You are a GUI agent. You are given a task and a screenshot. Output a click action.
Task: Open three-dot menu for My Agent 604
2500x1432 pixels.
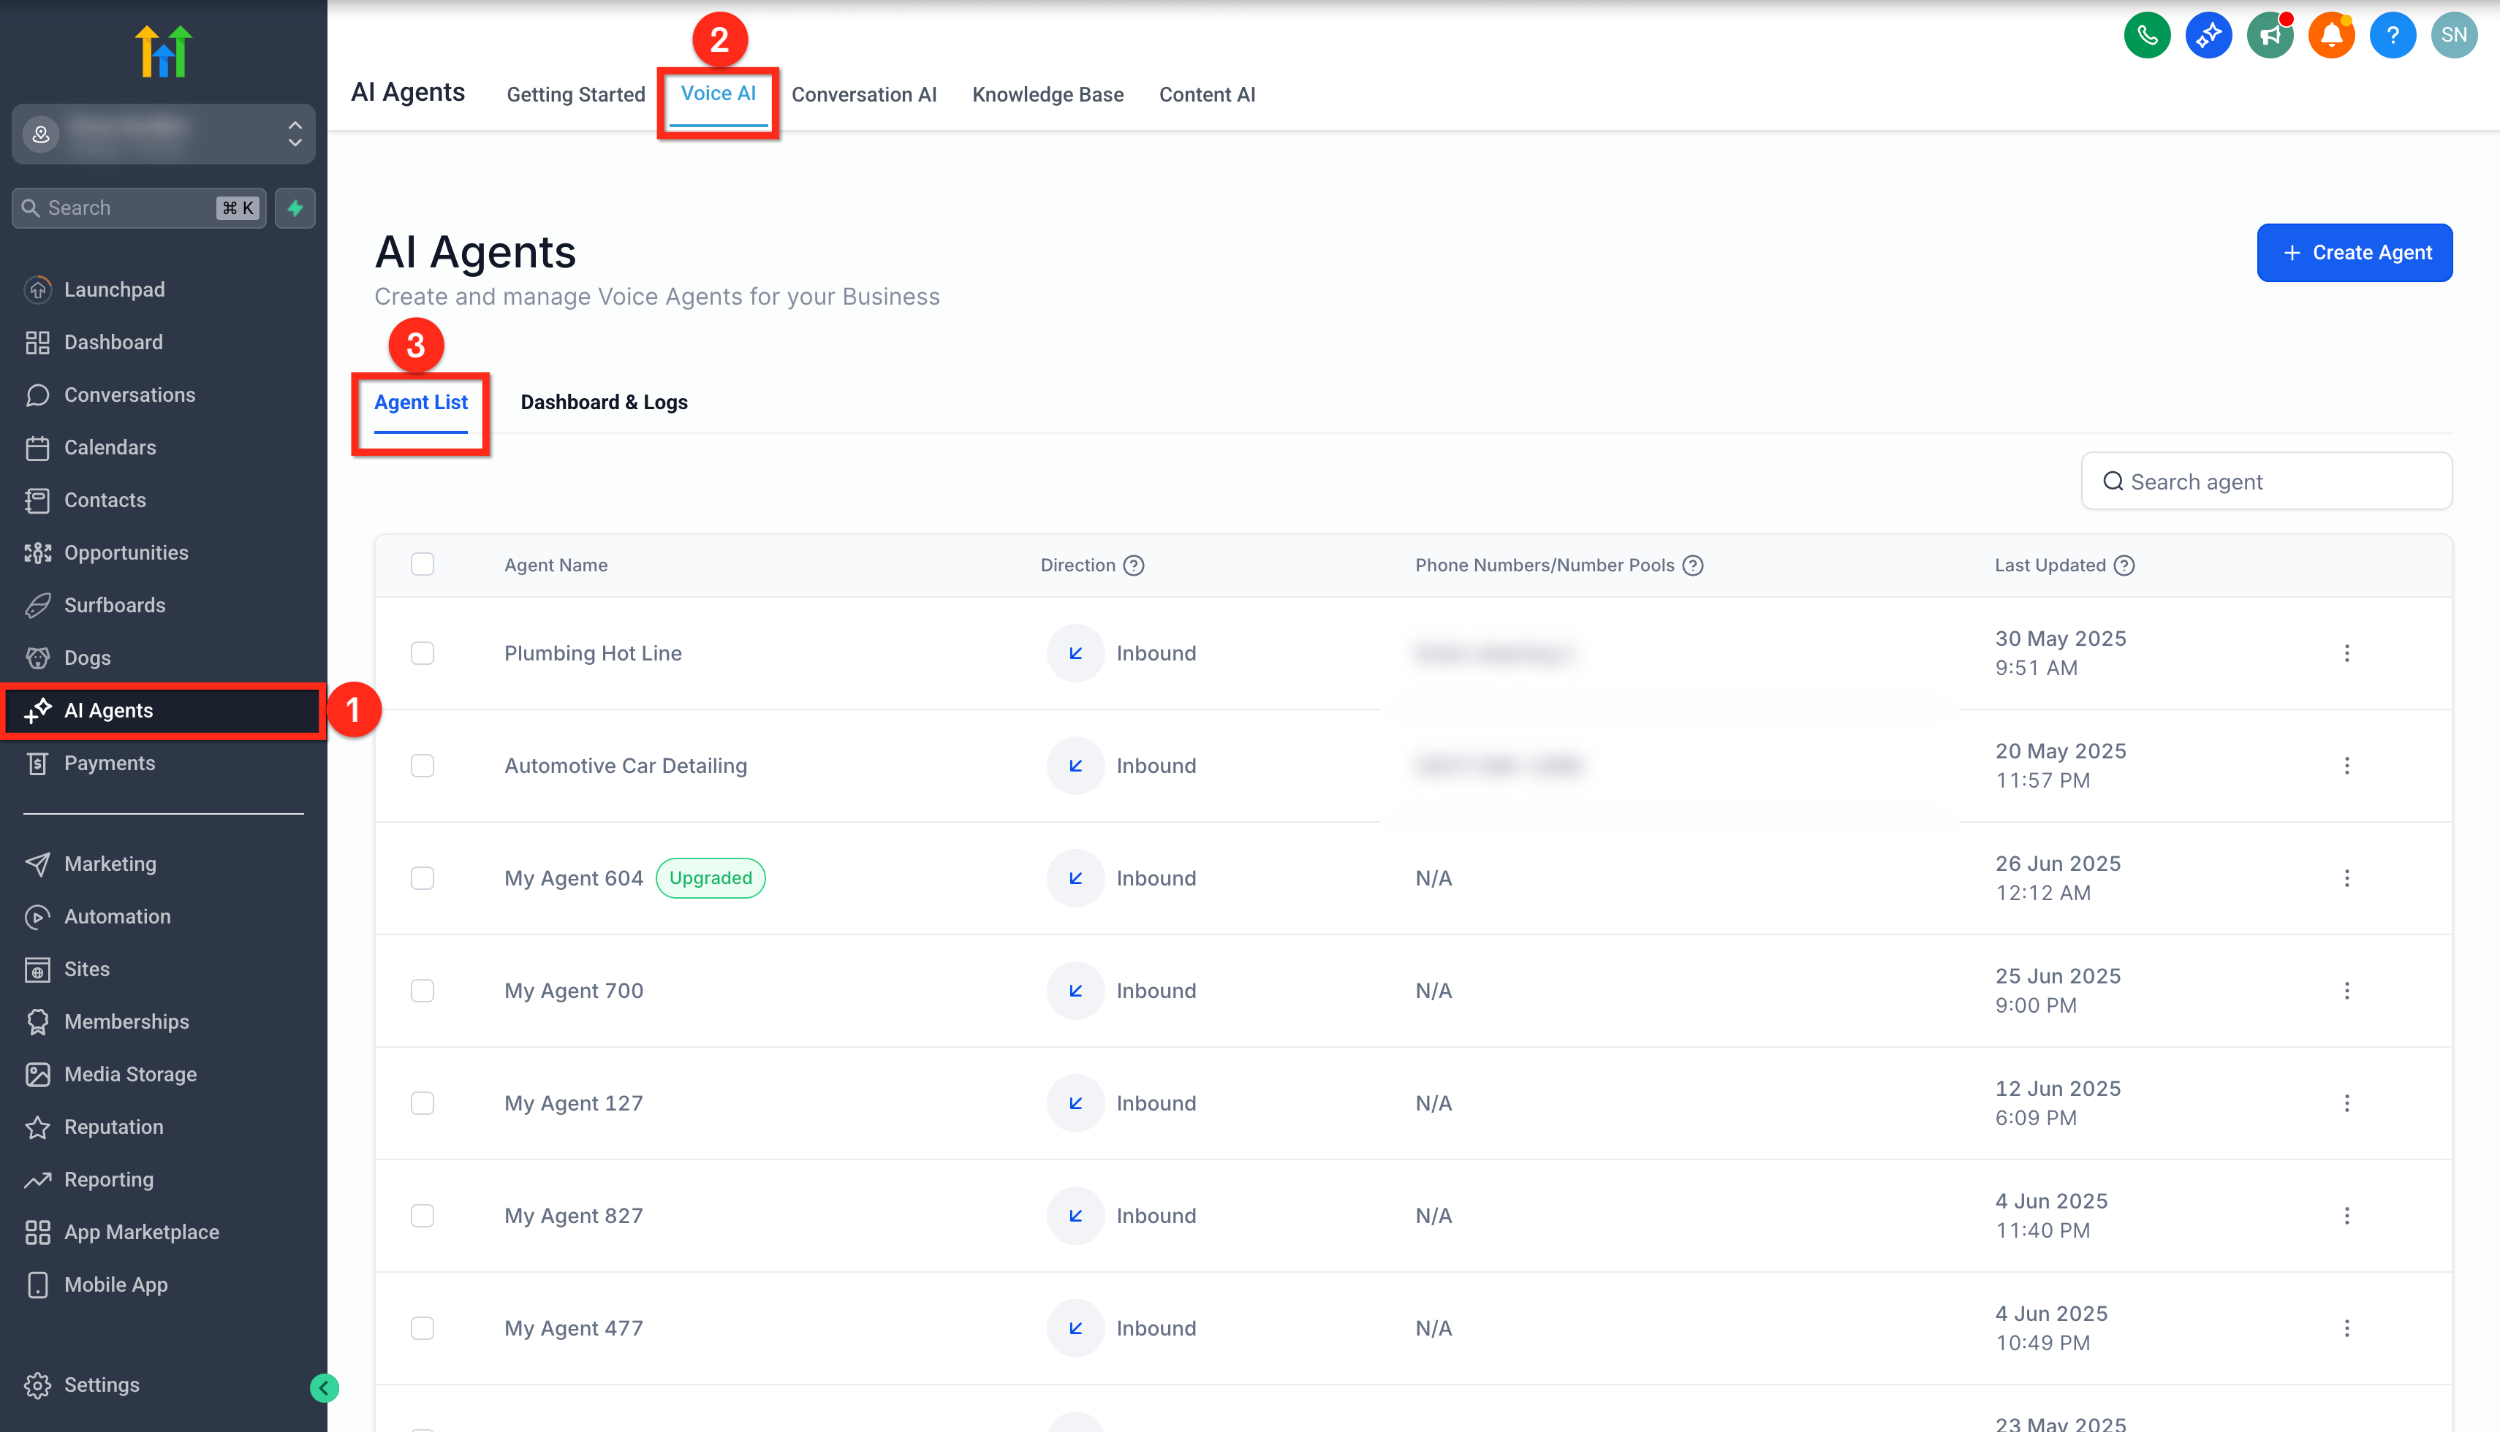click(x=2346, y=878)
